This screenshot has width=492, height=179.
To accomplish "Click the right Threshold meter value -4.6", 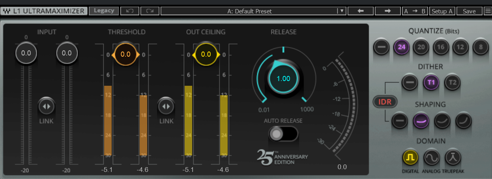I will [x=143, y=170].
